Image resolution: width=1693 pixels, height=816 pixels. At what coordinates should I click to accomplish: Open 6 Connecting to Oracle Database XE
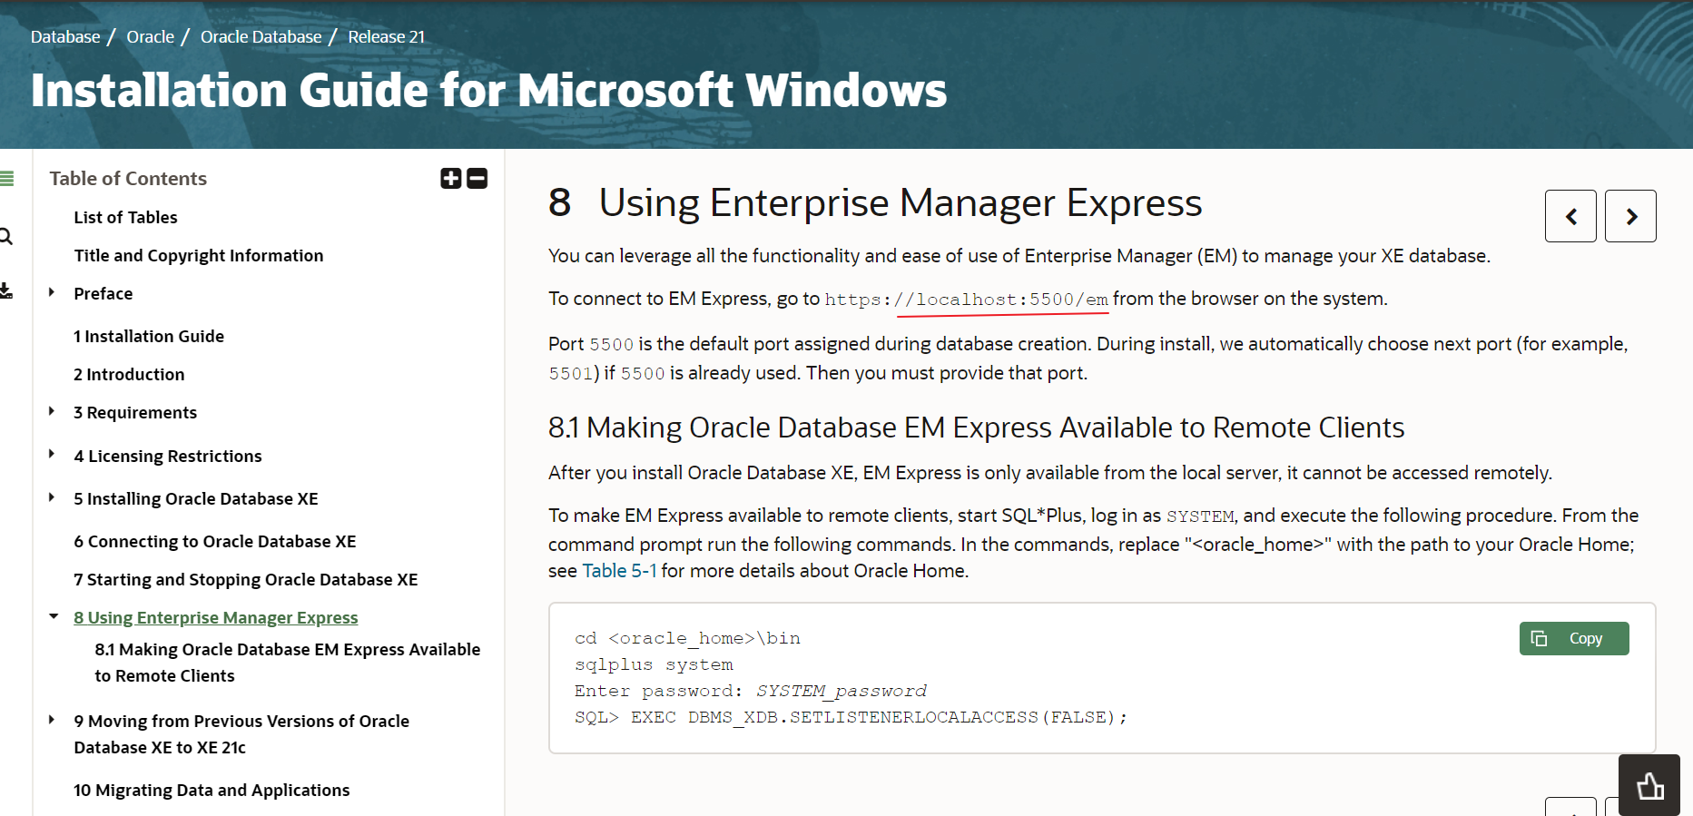pyautogui.click(x=215, y=542)
